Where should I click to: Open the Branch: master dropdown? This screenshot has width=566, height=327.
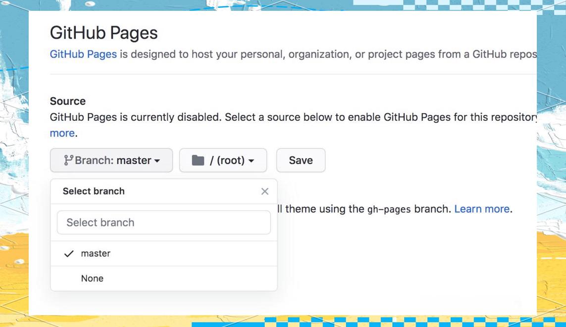pos(111,160)
